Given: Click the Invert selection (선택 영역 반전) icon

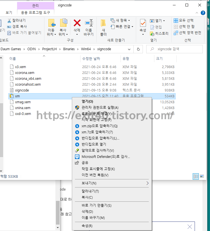Looking at the screenshot, I should (176, 33).
